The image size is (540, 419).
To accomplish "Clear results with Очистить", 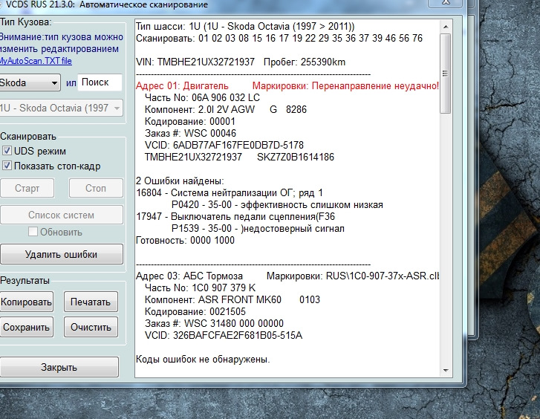I will point(91,327).
